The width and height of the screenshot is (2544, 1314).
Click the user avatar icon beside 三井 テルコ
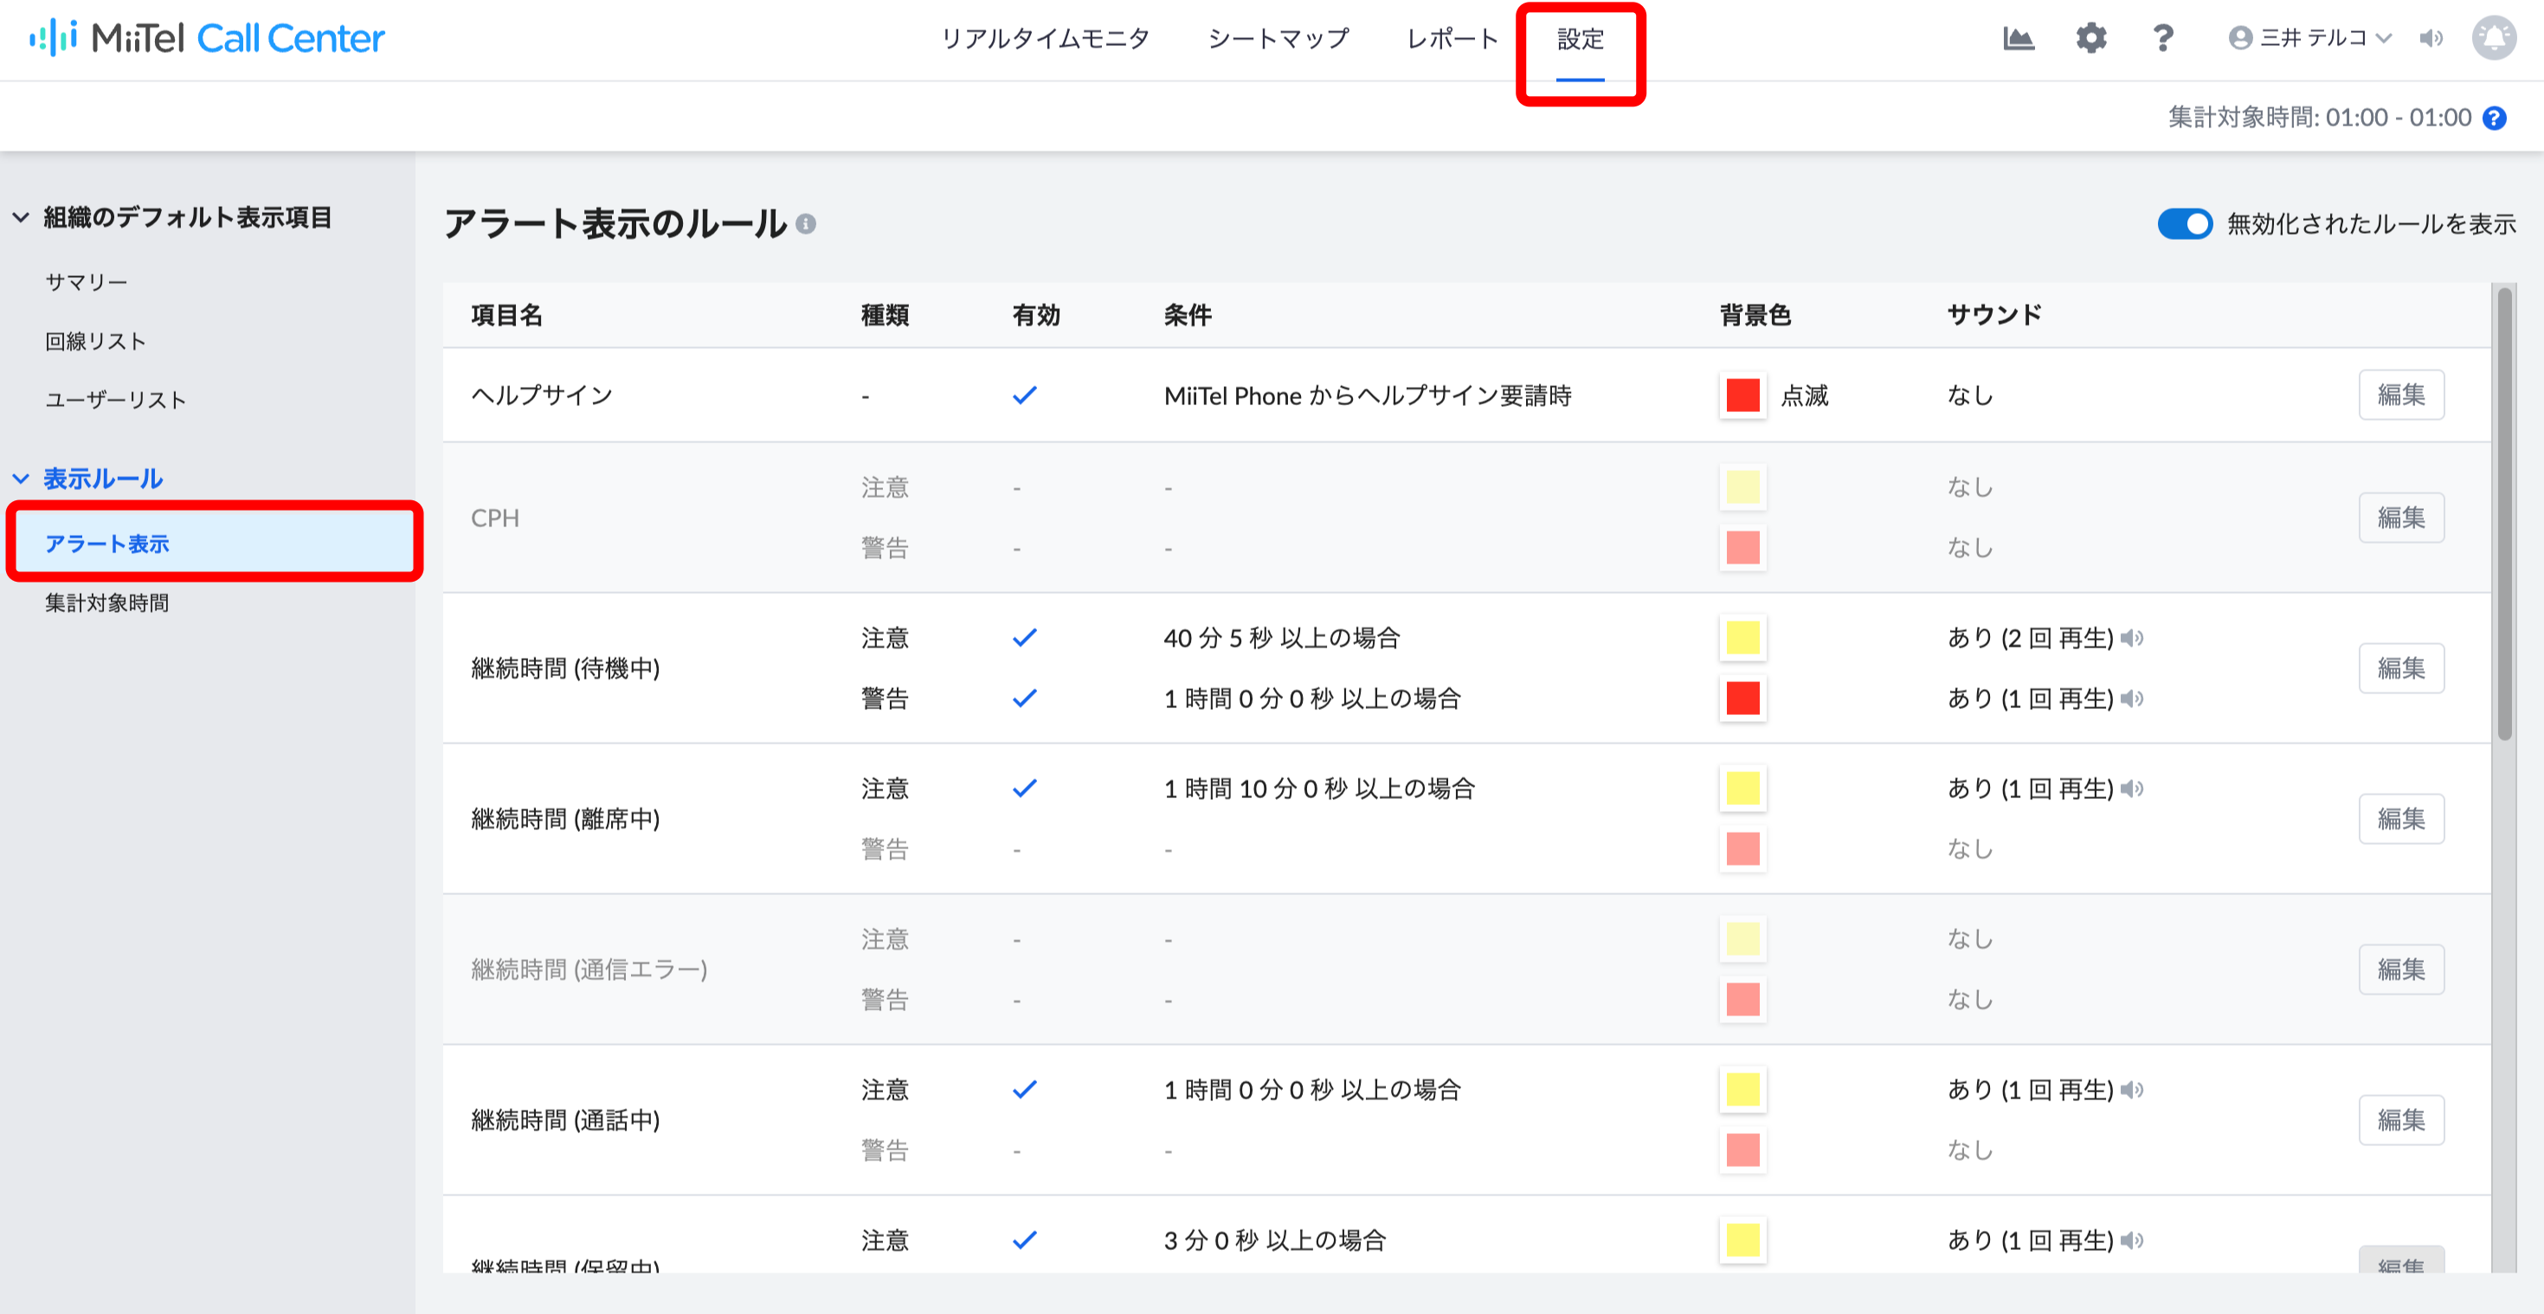2240,38
